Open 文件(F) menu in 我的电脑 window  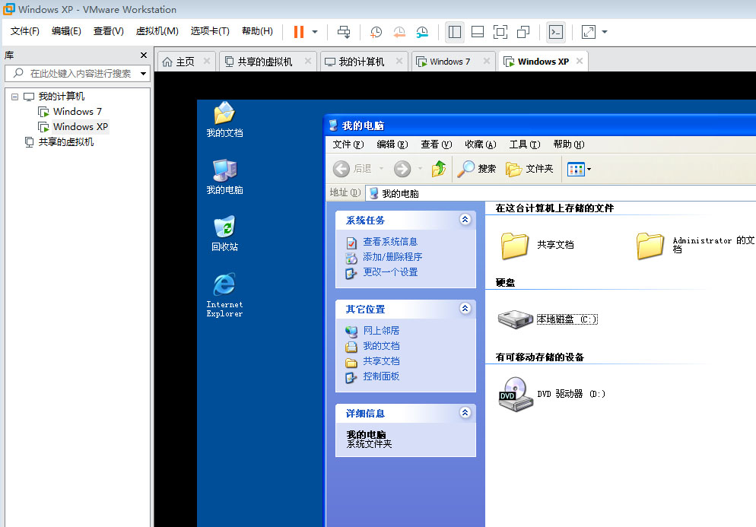[x=348, y=144]
